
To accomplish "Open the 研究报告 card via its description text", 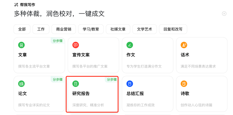I will (88, 105).
